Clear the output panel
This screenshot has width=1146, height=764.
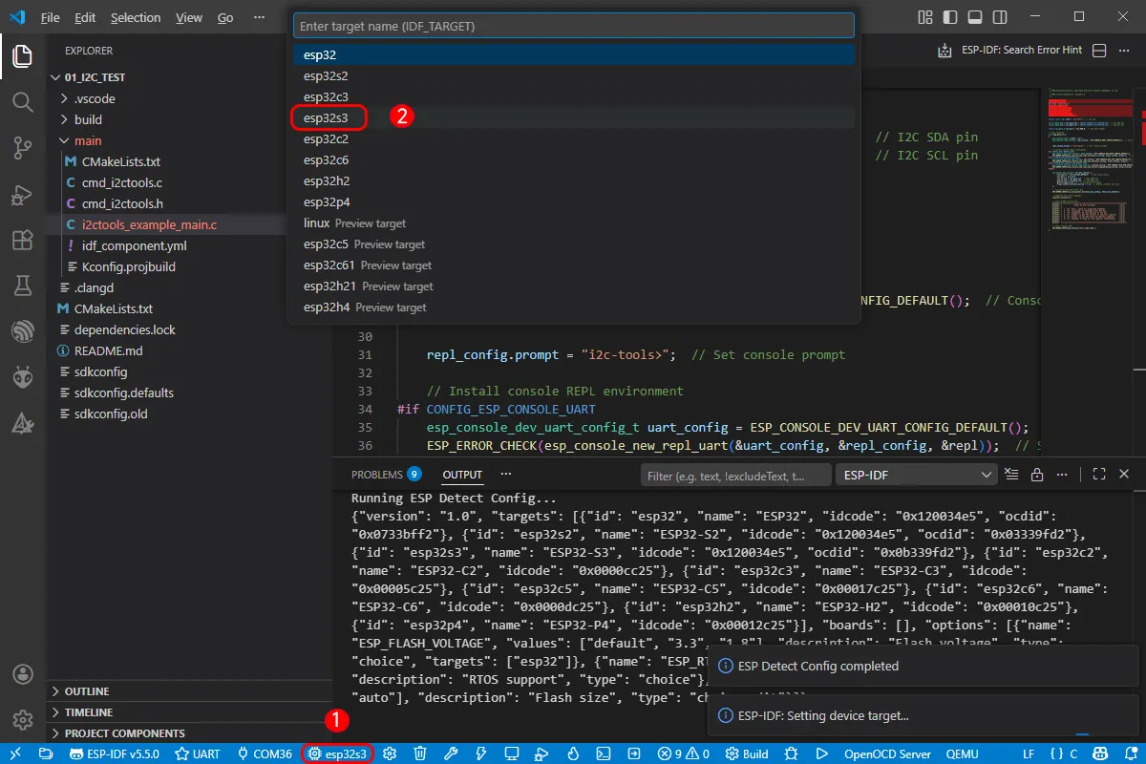tap(1012, 475)
